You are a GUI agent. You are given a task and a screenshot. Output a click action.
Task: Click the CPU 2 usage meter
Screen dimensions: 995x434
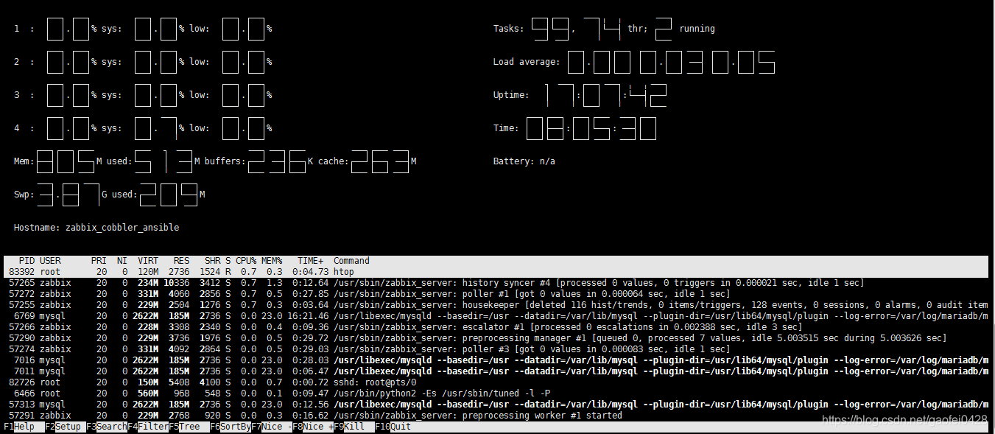(143, 62)
